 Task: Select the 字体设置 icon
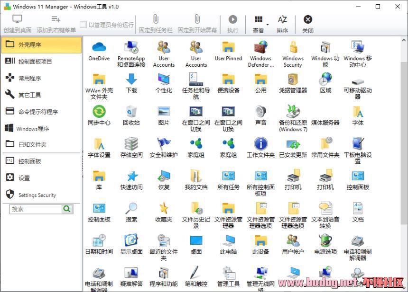pyautogui.click(x=99, y=143)
